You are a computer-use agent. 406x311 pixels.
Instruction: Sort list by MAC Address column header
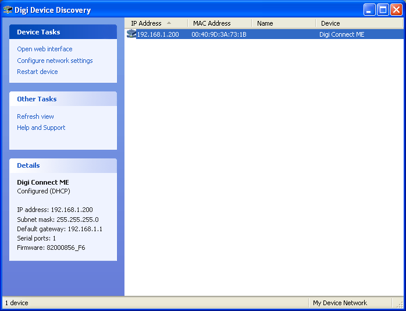click(219, 23)
